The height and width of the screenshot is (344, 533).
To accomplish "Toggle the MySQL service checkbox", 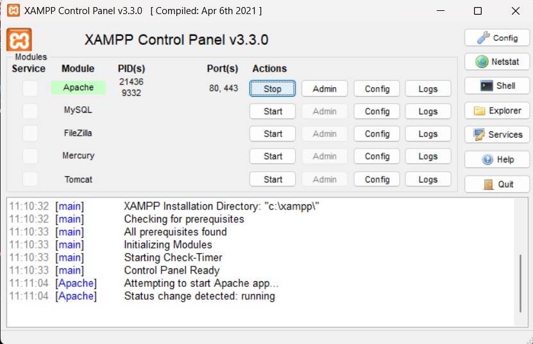I will 30,111.
